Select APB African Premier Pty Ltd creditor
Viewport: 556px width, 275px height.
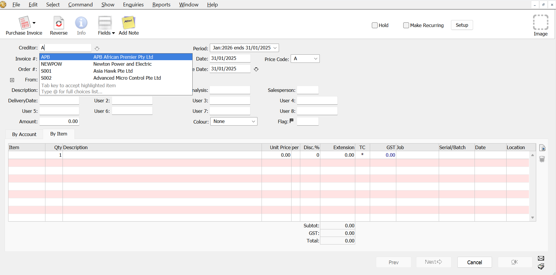pyautogui.click(x=116, y=57)
